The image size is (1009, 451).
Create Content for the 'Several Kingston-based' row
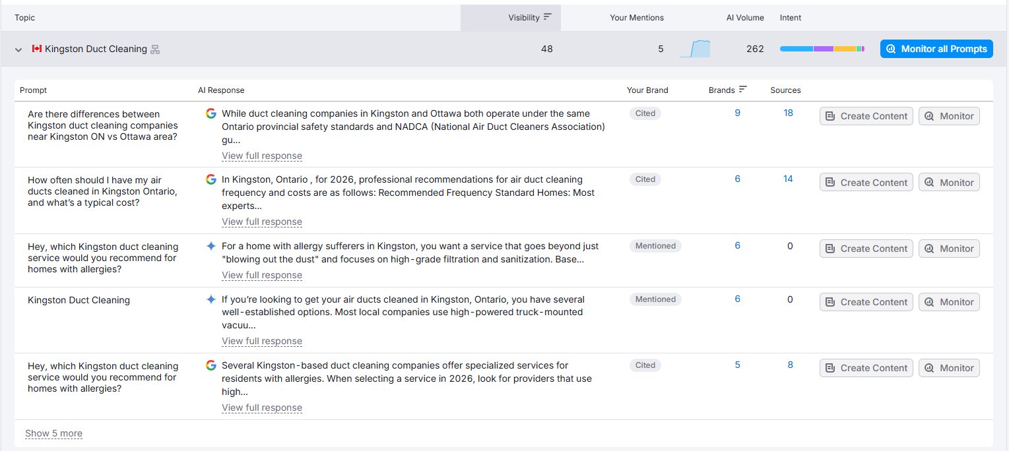(x=866, y=368)
